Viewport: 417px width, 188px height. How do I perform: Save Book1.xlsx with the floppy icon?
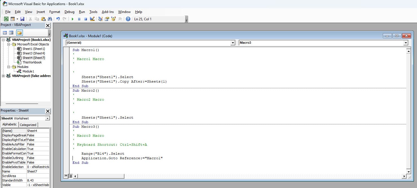click(22, 19)
